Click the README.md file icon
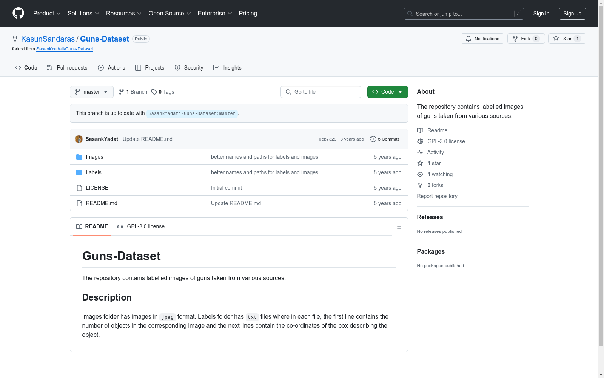This screenshot has height=378, width=604. [79, 203]
